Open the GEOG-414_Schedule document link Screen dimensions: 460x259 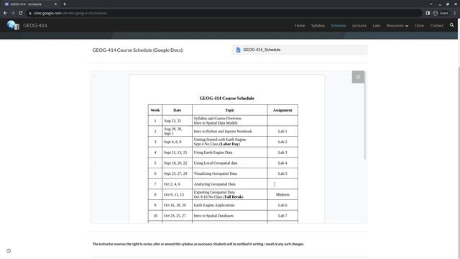[300, 50]
